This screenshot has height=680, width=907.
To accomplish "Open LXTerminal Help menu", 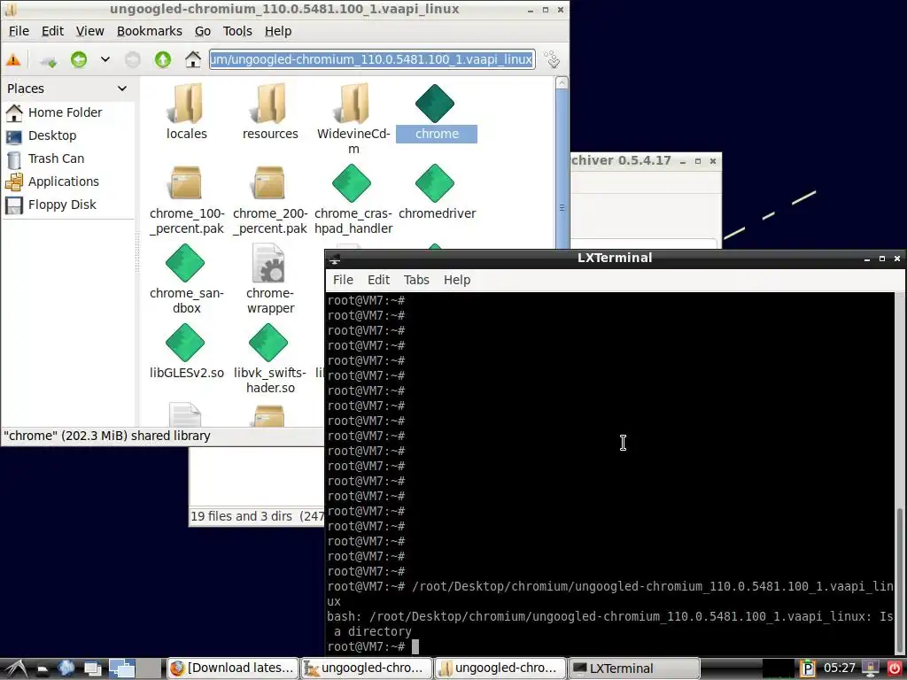I will click(457, 280).
